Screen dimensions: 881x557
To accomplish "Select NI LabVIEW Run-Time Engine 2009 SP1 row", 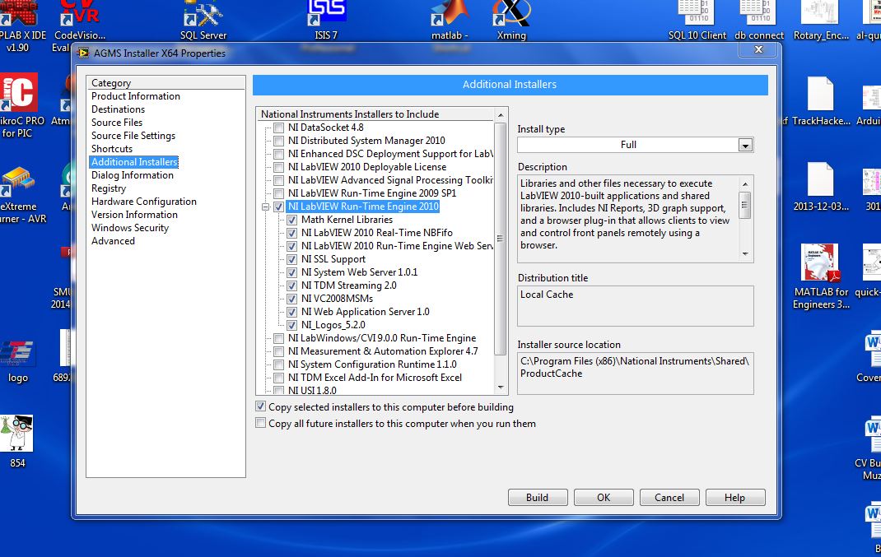I will click(x=372, y=193).
